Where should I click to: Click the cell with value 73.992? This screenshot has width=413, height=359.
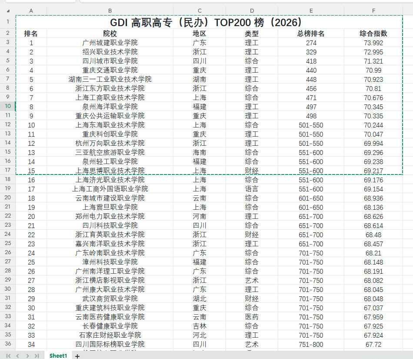click(x=373, y=42)
